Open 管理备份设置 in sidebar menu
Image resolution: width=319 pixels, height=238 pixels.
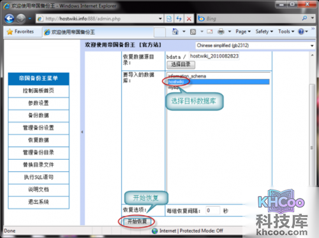tap(38, 128)
